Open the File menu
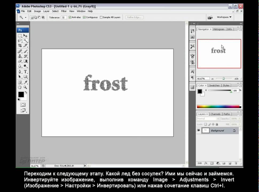 pyautogui.click(x=23, y=11)
